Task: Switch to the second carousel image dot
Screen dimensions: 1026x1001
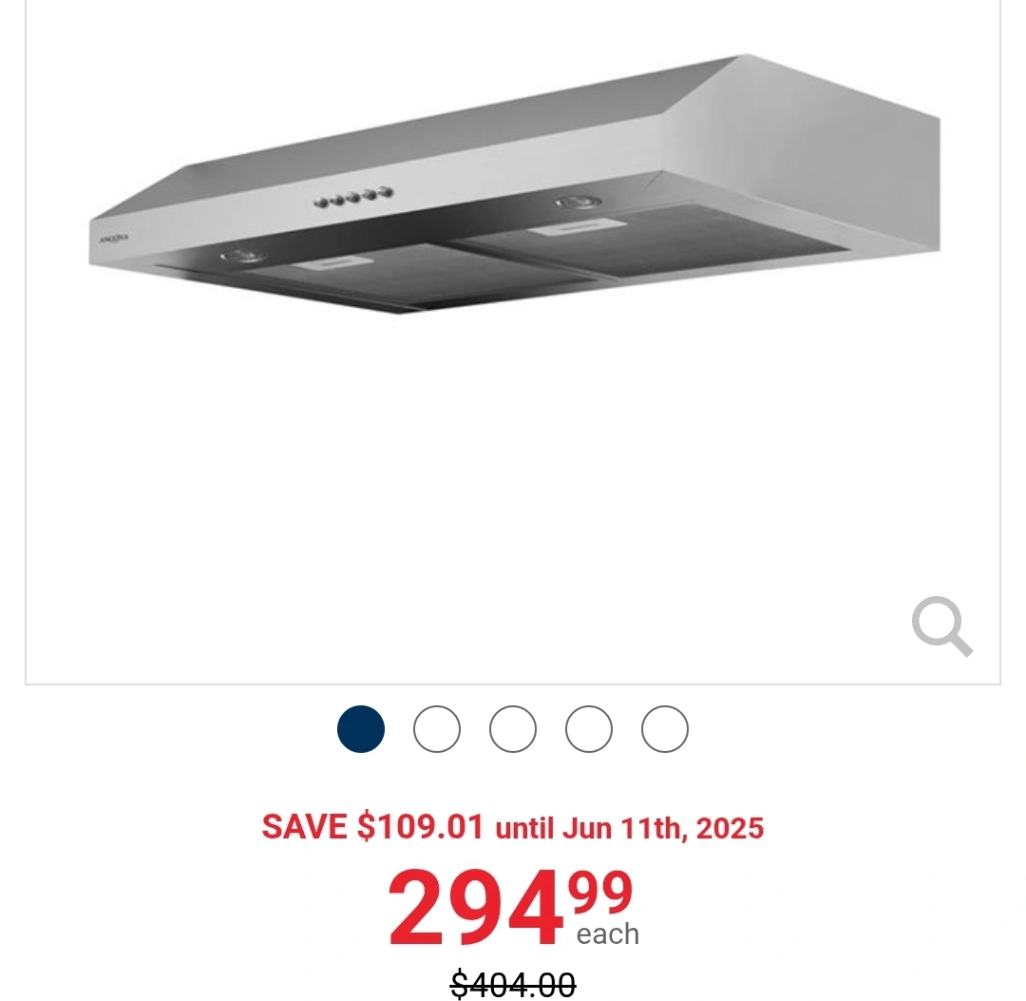Action: [x=436, y=729]
